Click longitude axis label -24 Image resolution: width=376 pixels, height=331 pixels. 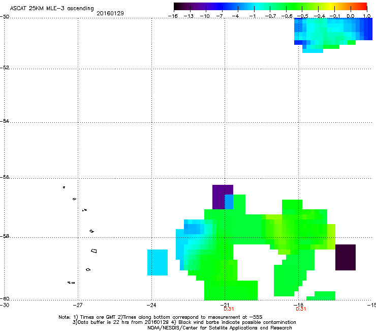pos(151,305)
